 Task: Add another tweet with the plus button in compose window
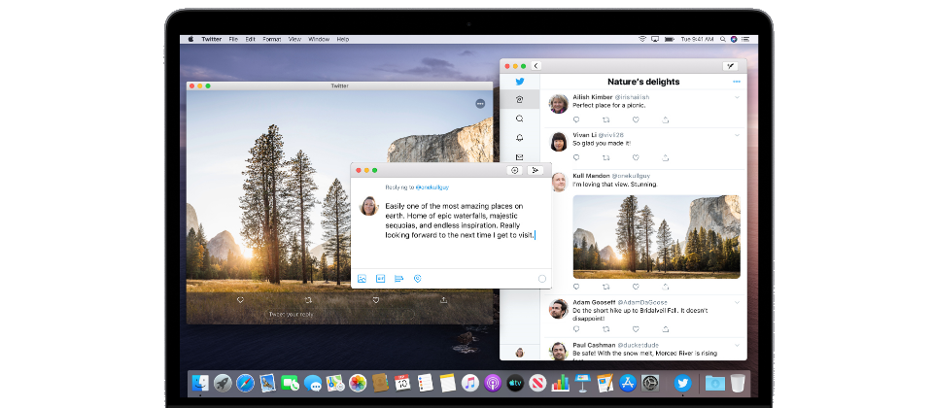(515, 170)
